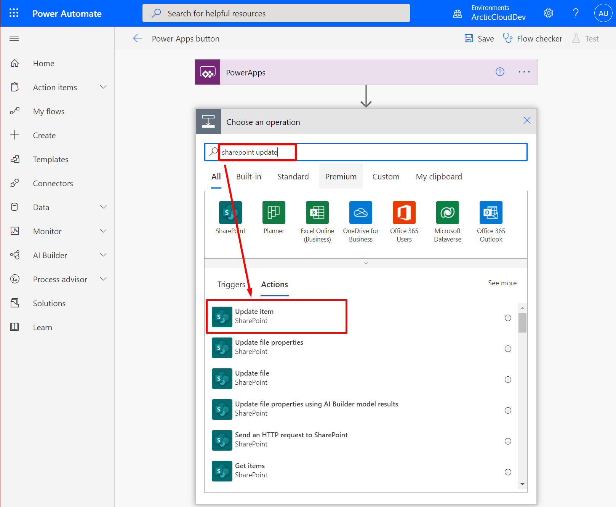The width and height of the screenshot is (616, 507).
Task: Choose the Get items action
Action: click(361, 470)
